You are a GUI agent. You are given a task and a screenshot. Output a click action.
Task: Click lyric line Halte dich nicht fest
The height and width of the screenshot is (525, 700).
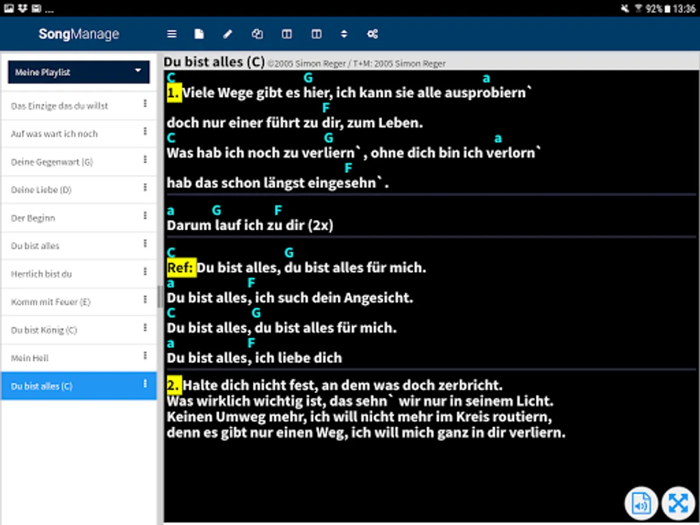(x=342, y=386)
